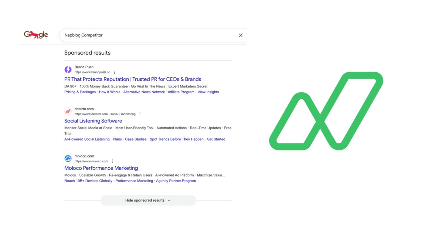Open the three-dot menu for moloco.com result
Screen dimensions: 425x243
[112, 161]
